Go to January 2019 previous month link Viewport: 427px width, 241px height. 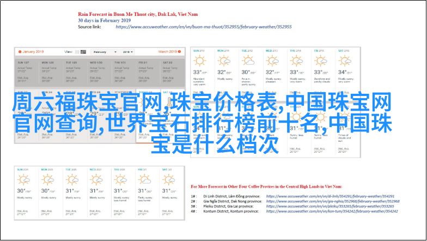(31, 51)
